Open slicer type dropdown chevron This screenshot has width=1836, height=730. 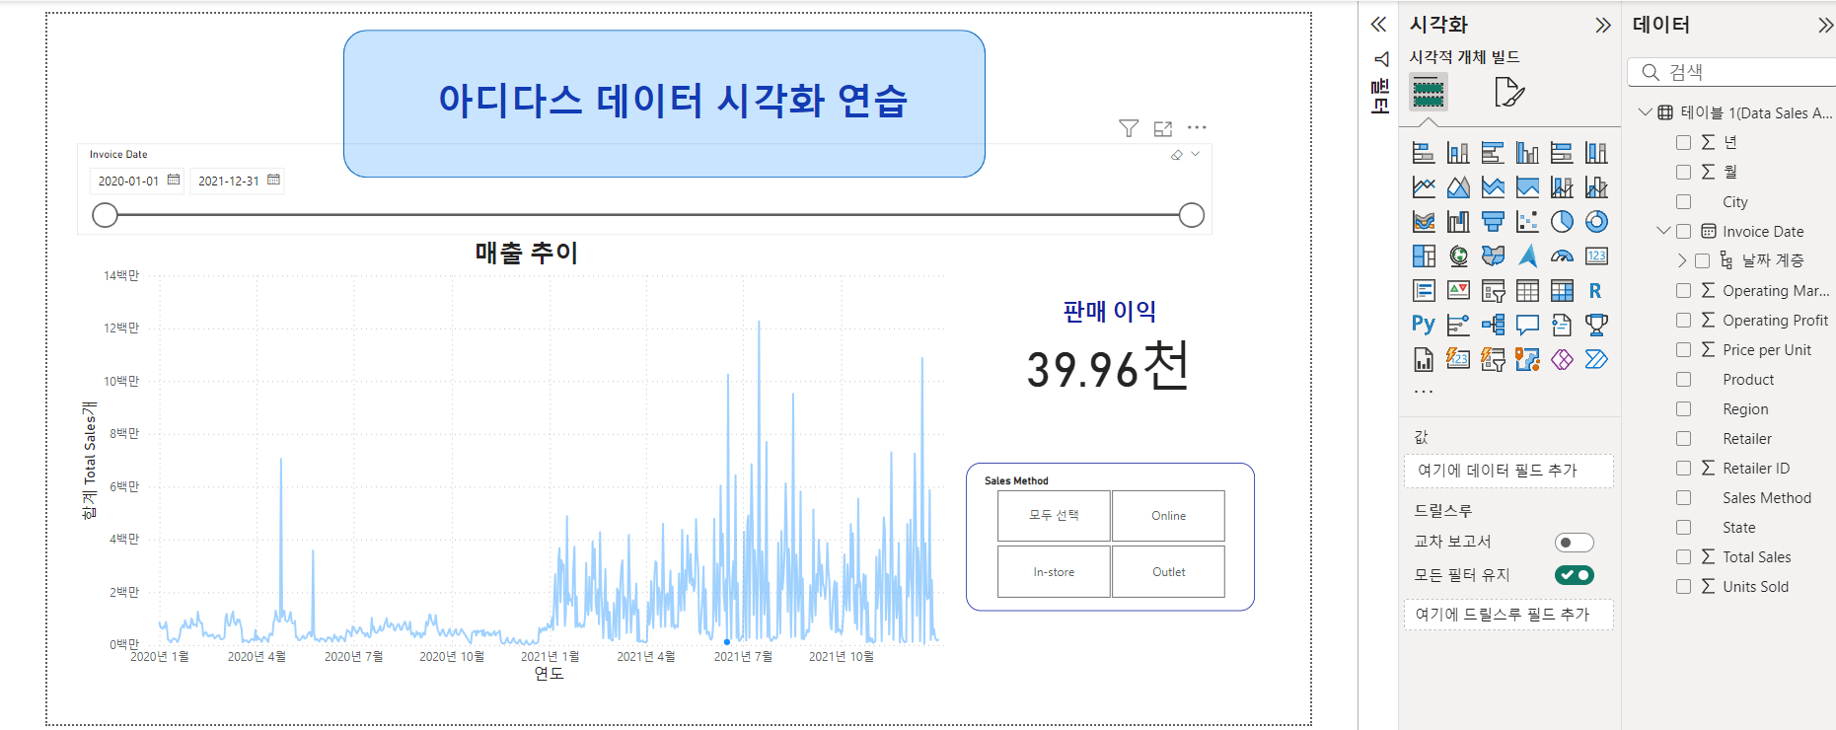[1196, 154]
